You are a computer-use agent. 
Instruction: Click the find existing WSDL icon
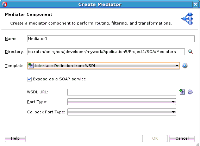point(182,92)
